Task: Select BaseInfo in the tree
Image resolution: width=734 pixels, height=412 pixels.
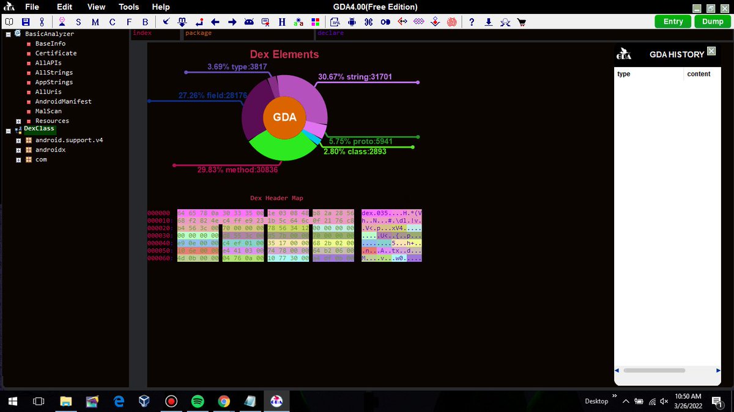Action: click(x=50, y=44)
